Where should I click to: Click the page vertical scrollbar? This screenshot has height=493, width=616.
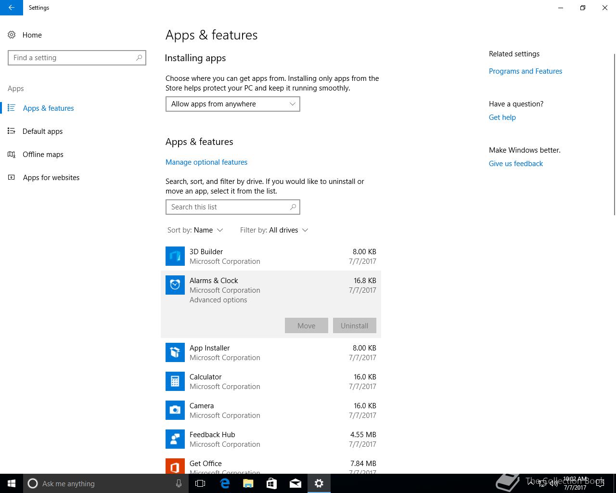coord(614,134)
